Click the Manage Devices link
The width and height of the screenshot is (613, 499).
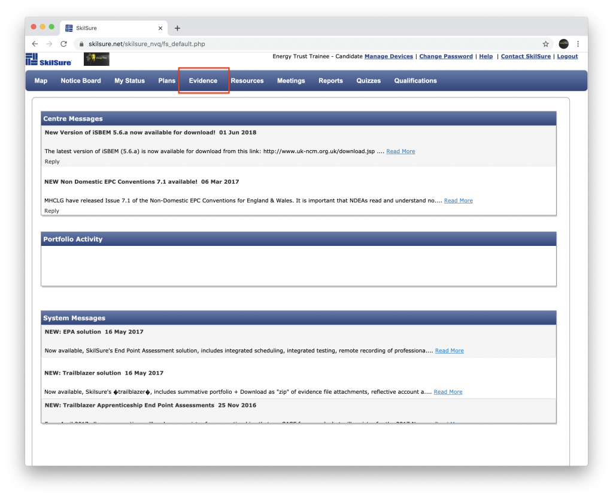coord(389,56)
